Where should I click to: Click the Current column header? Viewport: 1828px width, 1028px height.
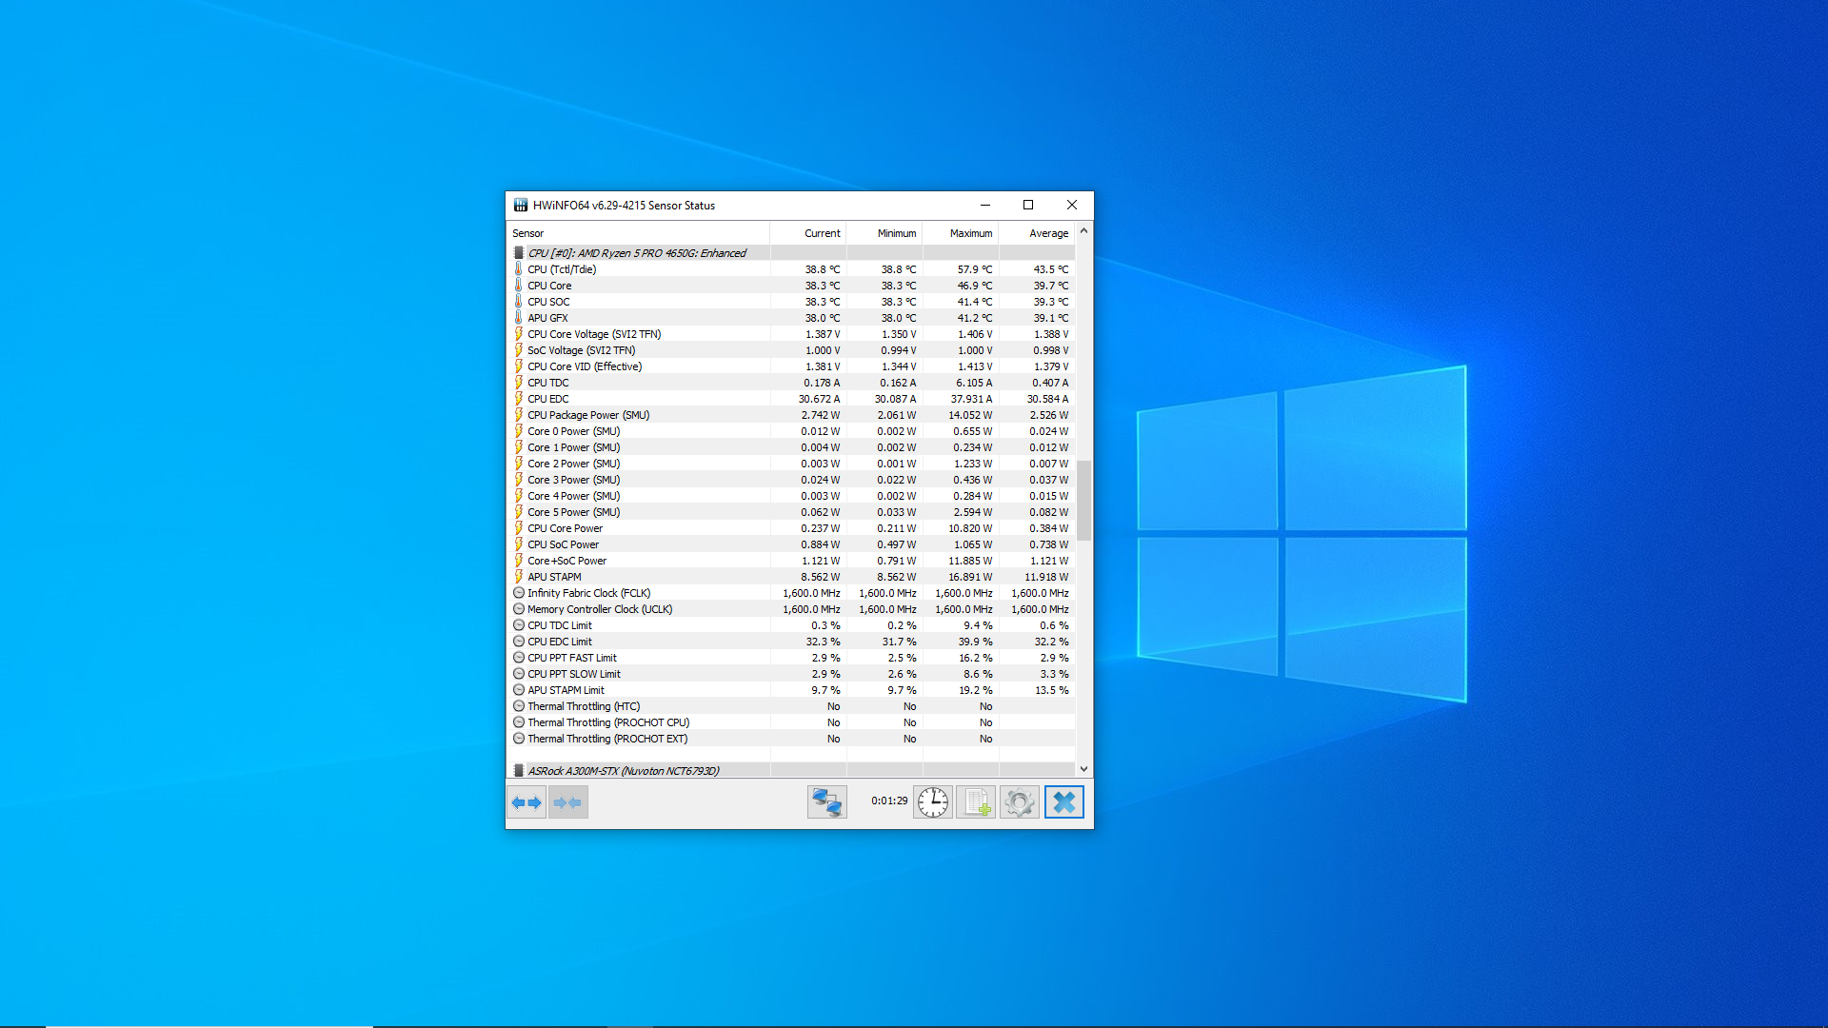(x=822, y=233)
